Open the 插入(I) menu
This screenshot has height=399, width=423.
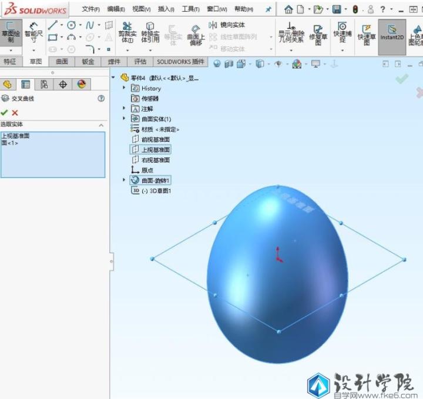point(166,9)
